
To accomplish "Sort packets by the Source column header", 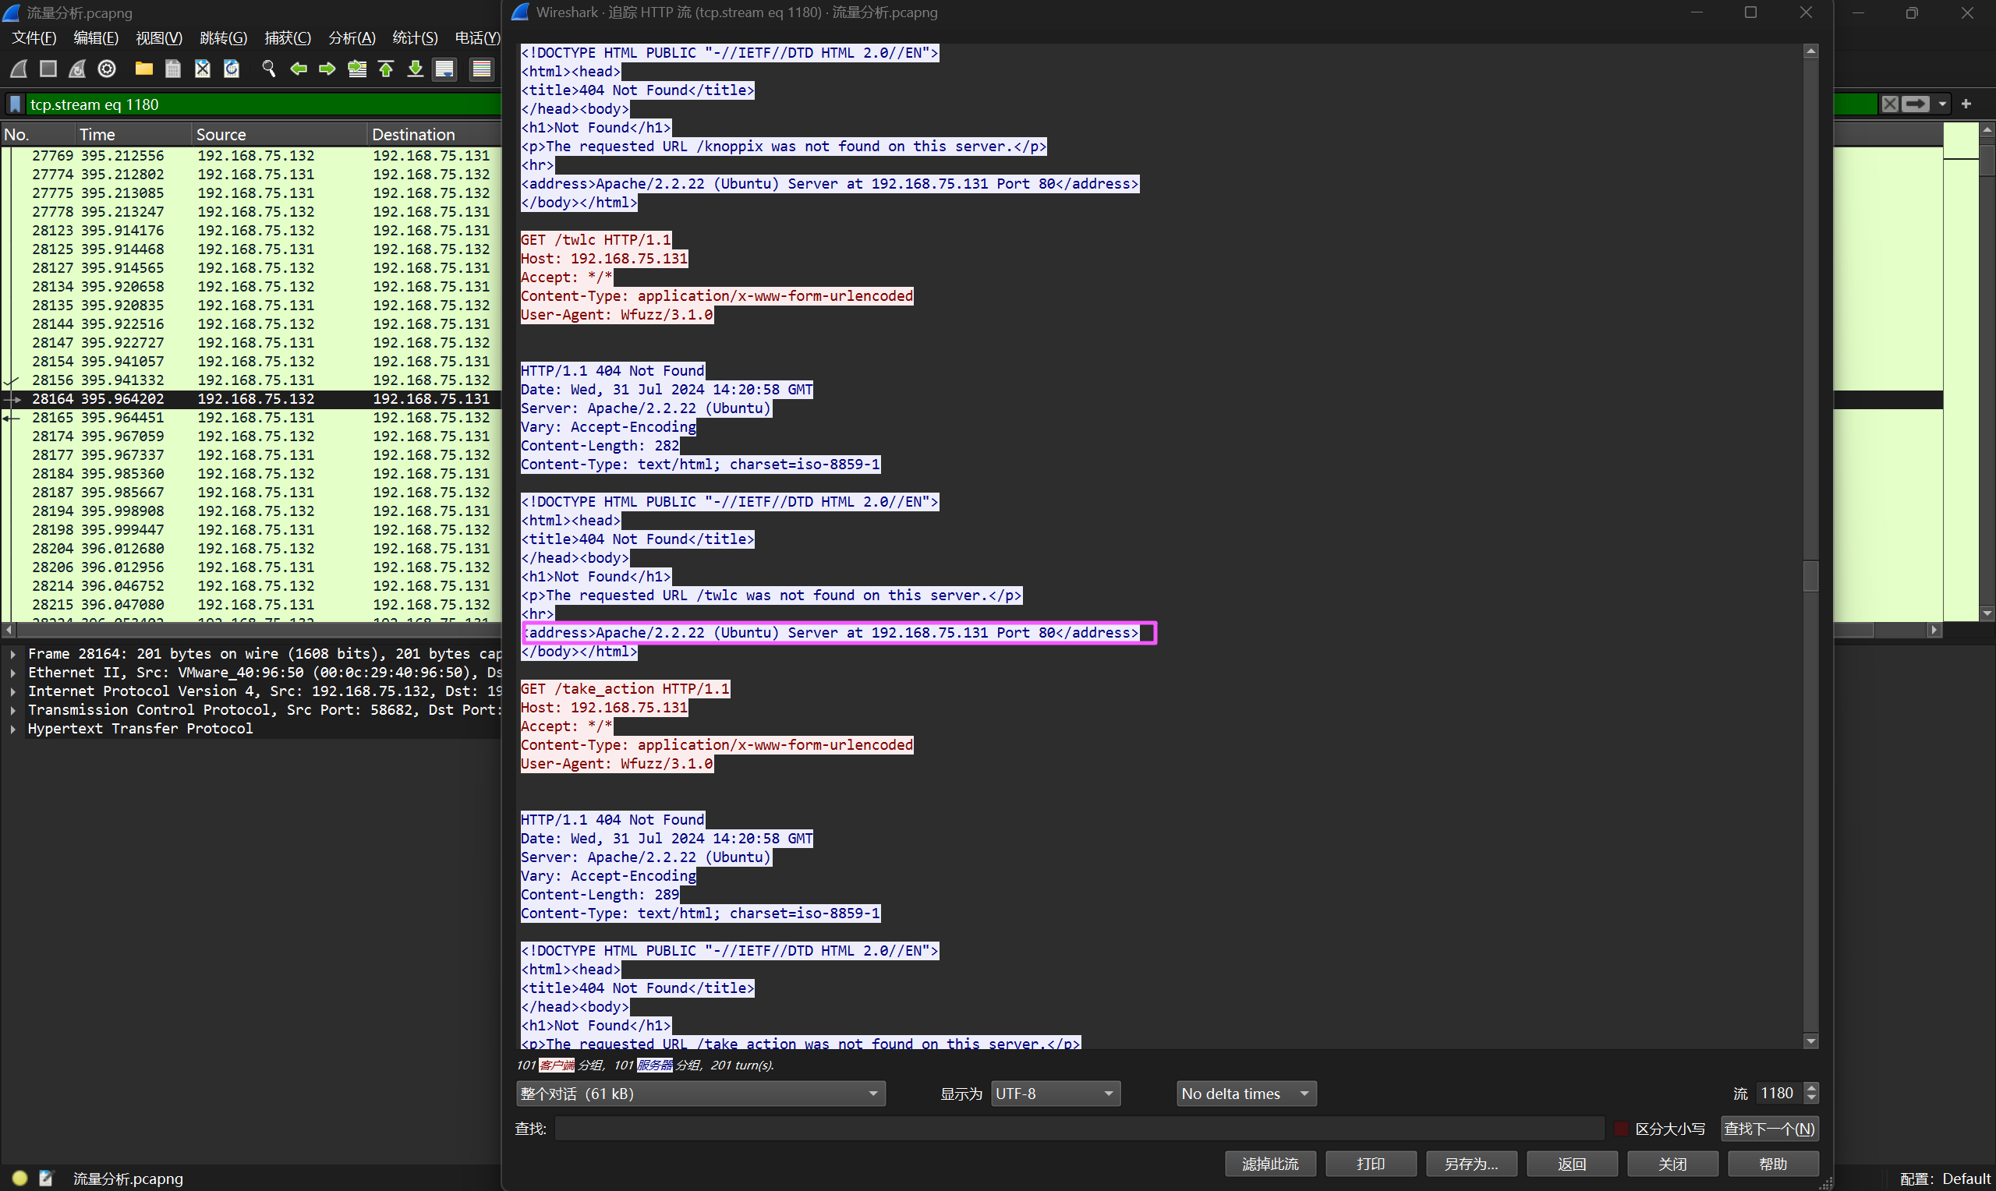I will [x=279, y=134].
